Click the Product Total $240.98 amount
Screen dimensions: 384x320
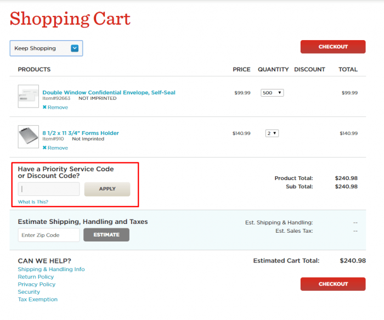[x=346, y=178]
